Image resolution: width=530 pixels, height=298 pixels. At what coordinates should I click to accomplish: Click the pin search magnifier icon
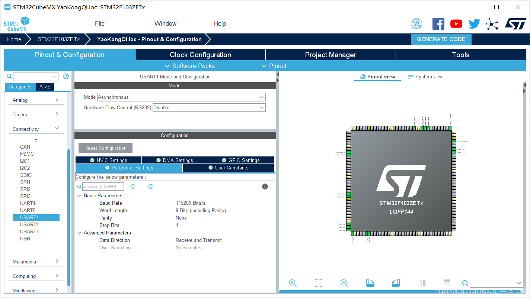tap(465, 283)
